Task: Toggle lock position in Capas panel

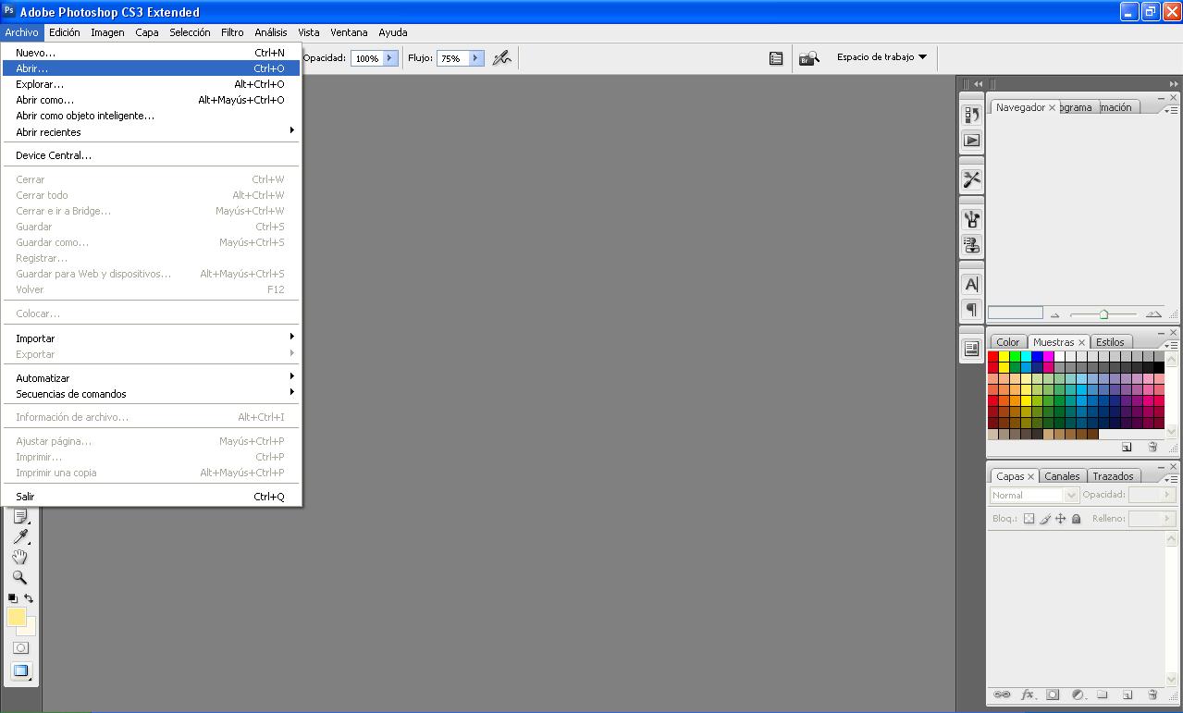Action: (1061, 519)
